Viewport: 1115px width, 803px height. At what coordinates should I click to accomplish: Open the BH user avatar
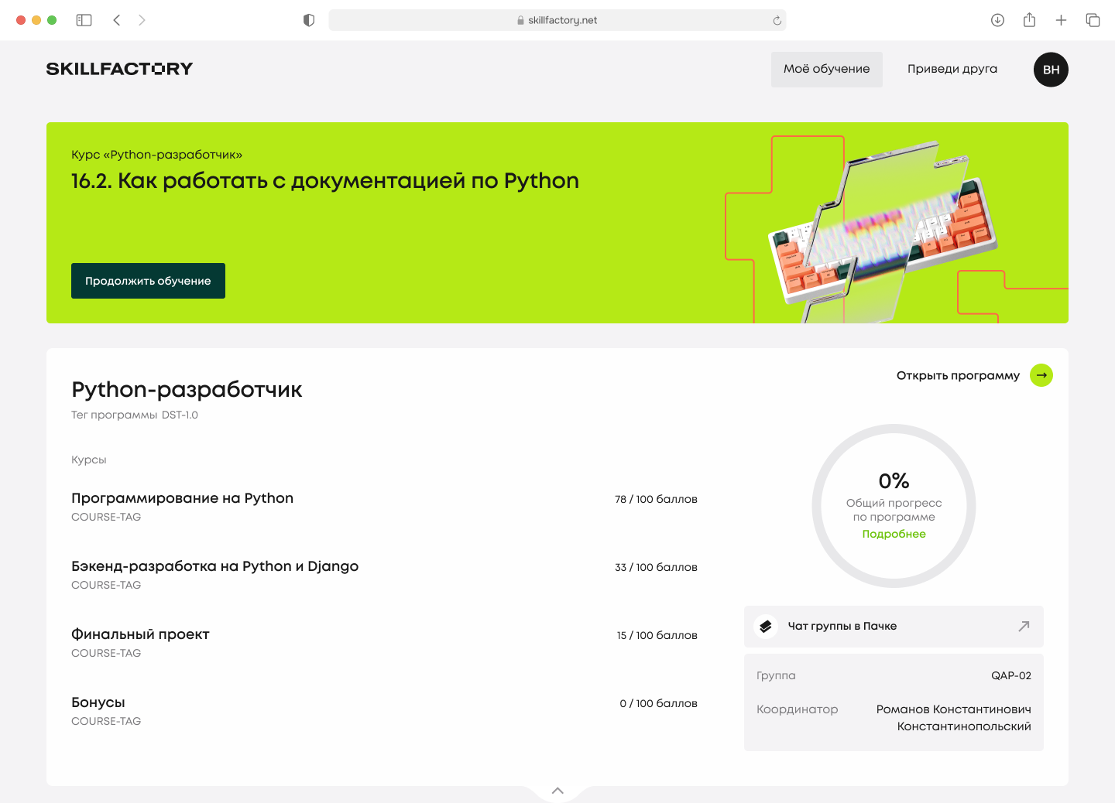click(x=1051, y=70)
